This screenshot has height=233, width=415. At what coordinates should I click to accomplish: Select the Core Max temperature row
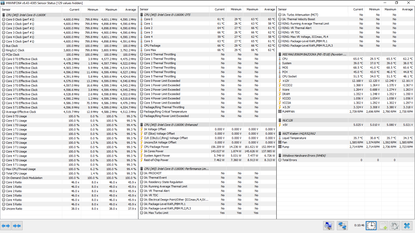coord(208,50)
